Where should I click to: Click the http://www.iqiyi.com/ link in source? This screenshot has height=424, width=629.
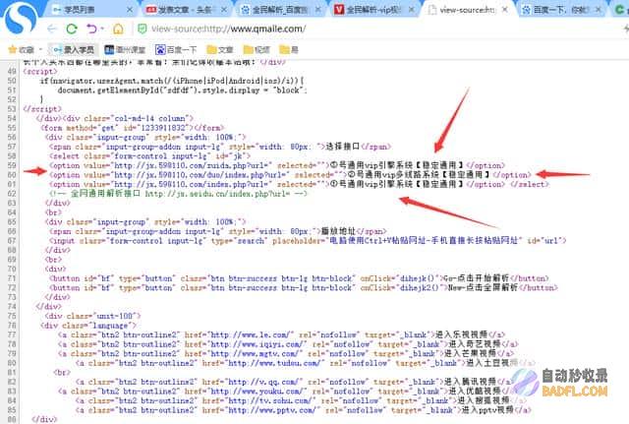click(258, 344)
